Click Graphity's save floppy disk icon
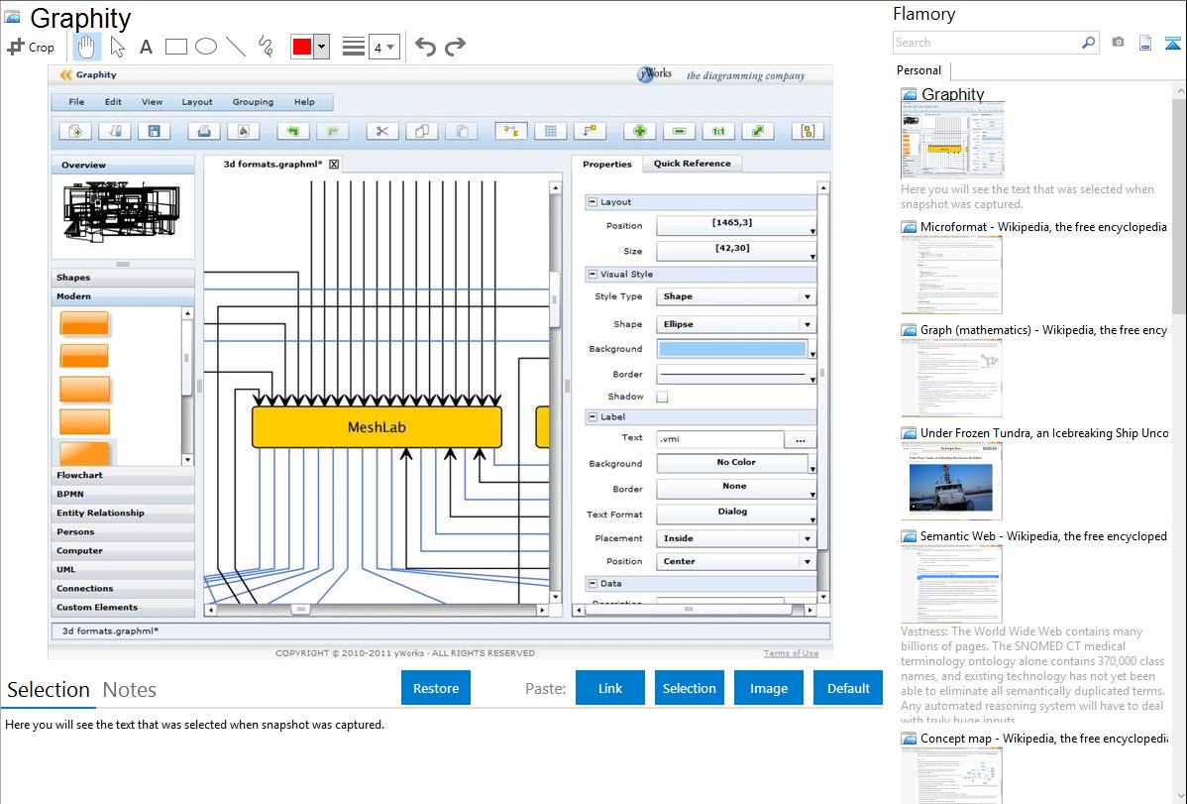 coord(154,131)
